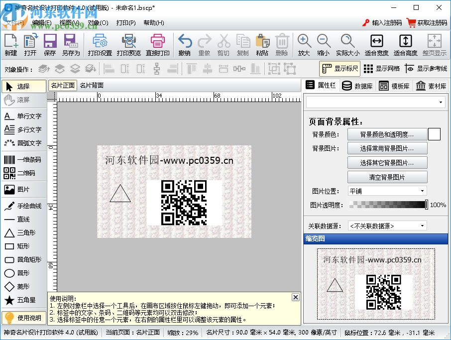Open the 图片位置 dropdown set to 平铺
This screenshot has width=451, height=340.
tap(387, 191)
